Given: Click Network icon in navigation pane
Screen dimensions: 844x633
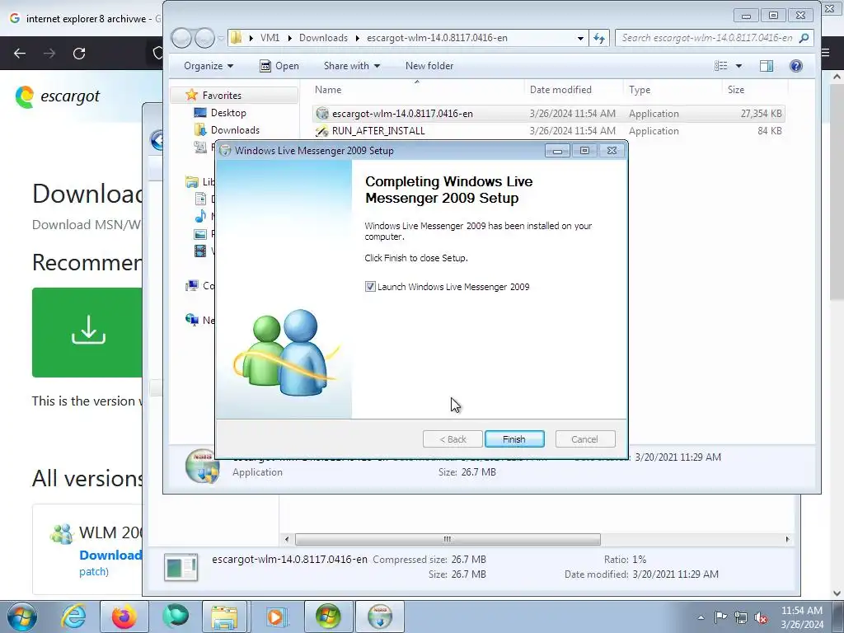Looking at the screenshot, I should tap(191, 321).
